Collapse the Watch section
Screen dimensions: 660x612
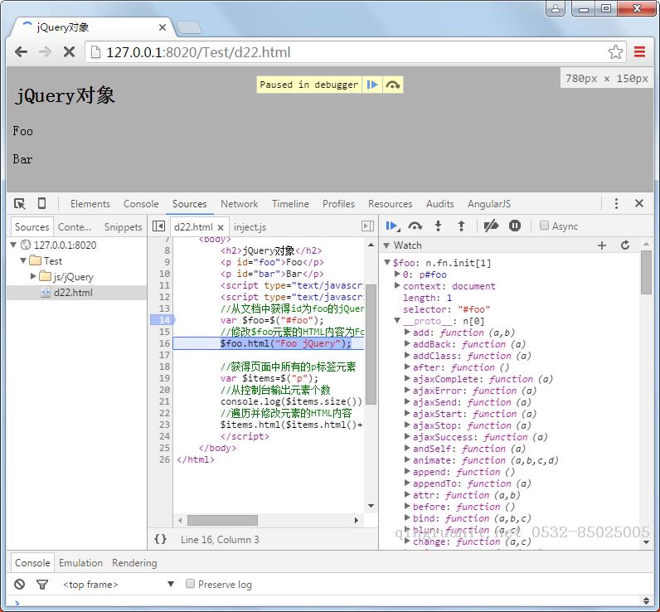tap(386, 245)
